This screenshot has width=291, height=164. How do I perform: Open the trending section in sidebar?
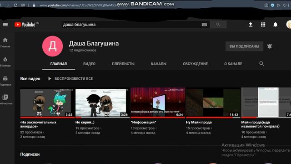tap(5, 61)
